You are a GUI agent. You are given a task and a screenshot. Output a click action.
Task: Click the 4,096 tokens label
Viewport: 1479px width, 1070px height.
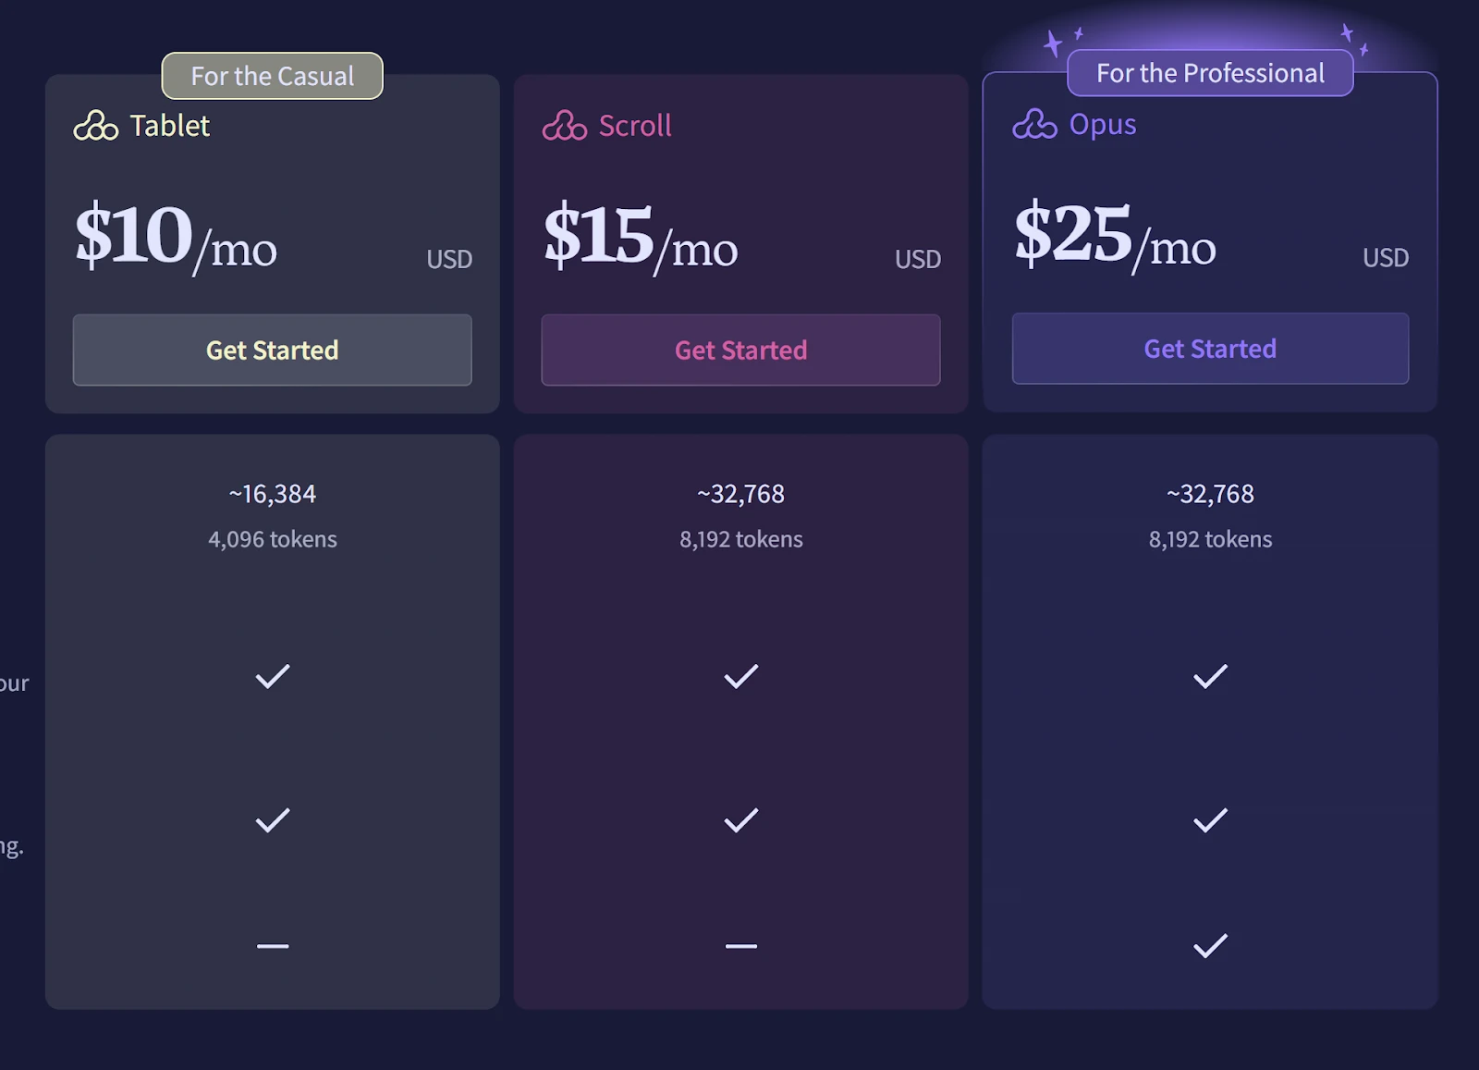click(x=273, y=539)
